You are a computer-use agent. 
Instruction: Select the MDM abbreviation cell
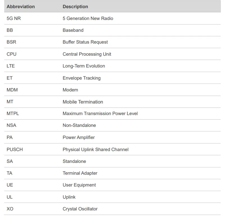pyautogui.click(x=12, y=90)
